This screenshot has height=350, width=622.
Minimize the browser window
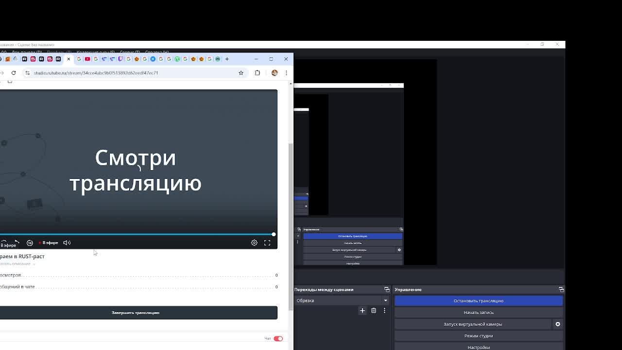tap(256, 59)
